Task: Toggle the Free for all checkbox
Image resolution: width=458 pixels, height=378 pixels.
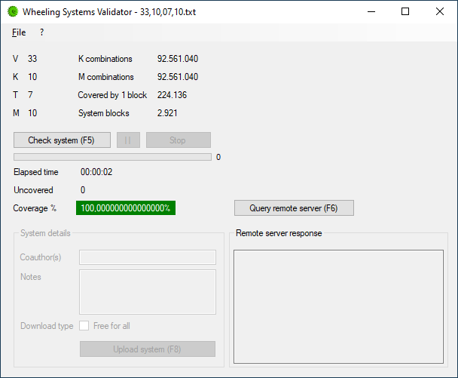Action: [x=84, y=326]
